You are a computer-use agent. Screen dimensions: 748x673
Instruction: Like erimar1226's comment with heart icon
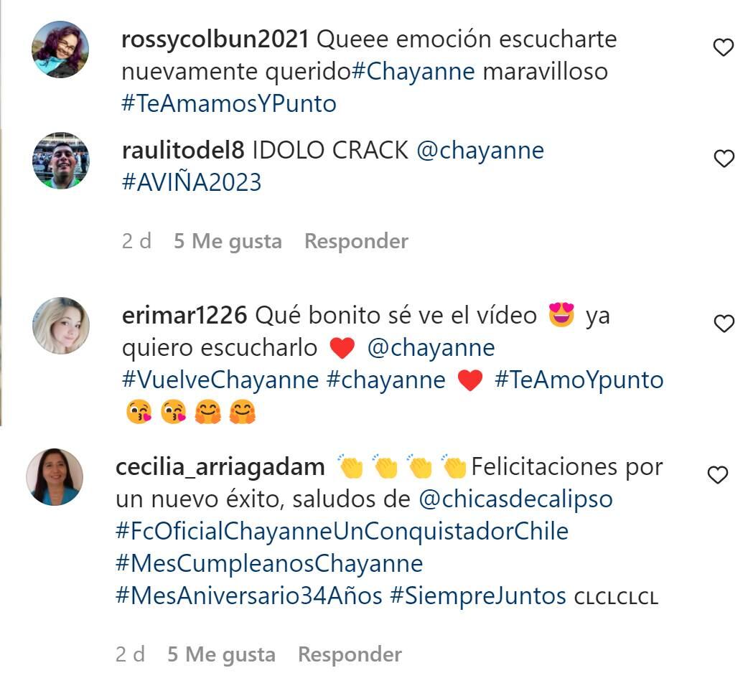coord(724,324)
